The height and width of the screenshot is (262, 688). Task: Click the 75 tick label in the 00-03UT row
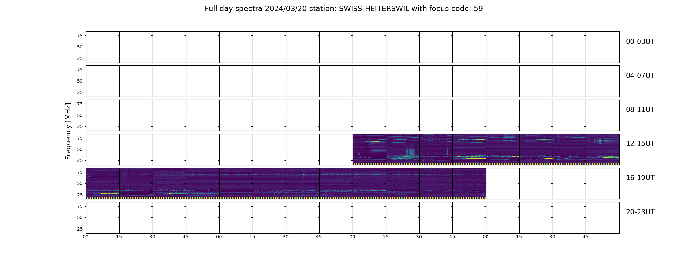pyautogui.click(x=80, y=36)
